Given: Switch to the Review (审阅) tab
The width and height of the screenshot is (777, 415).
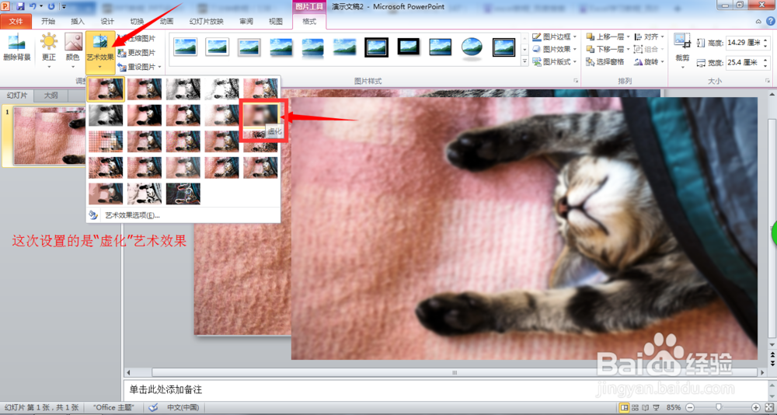Looking at the screenshot, I should click(246, 21).
